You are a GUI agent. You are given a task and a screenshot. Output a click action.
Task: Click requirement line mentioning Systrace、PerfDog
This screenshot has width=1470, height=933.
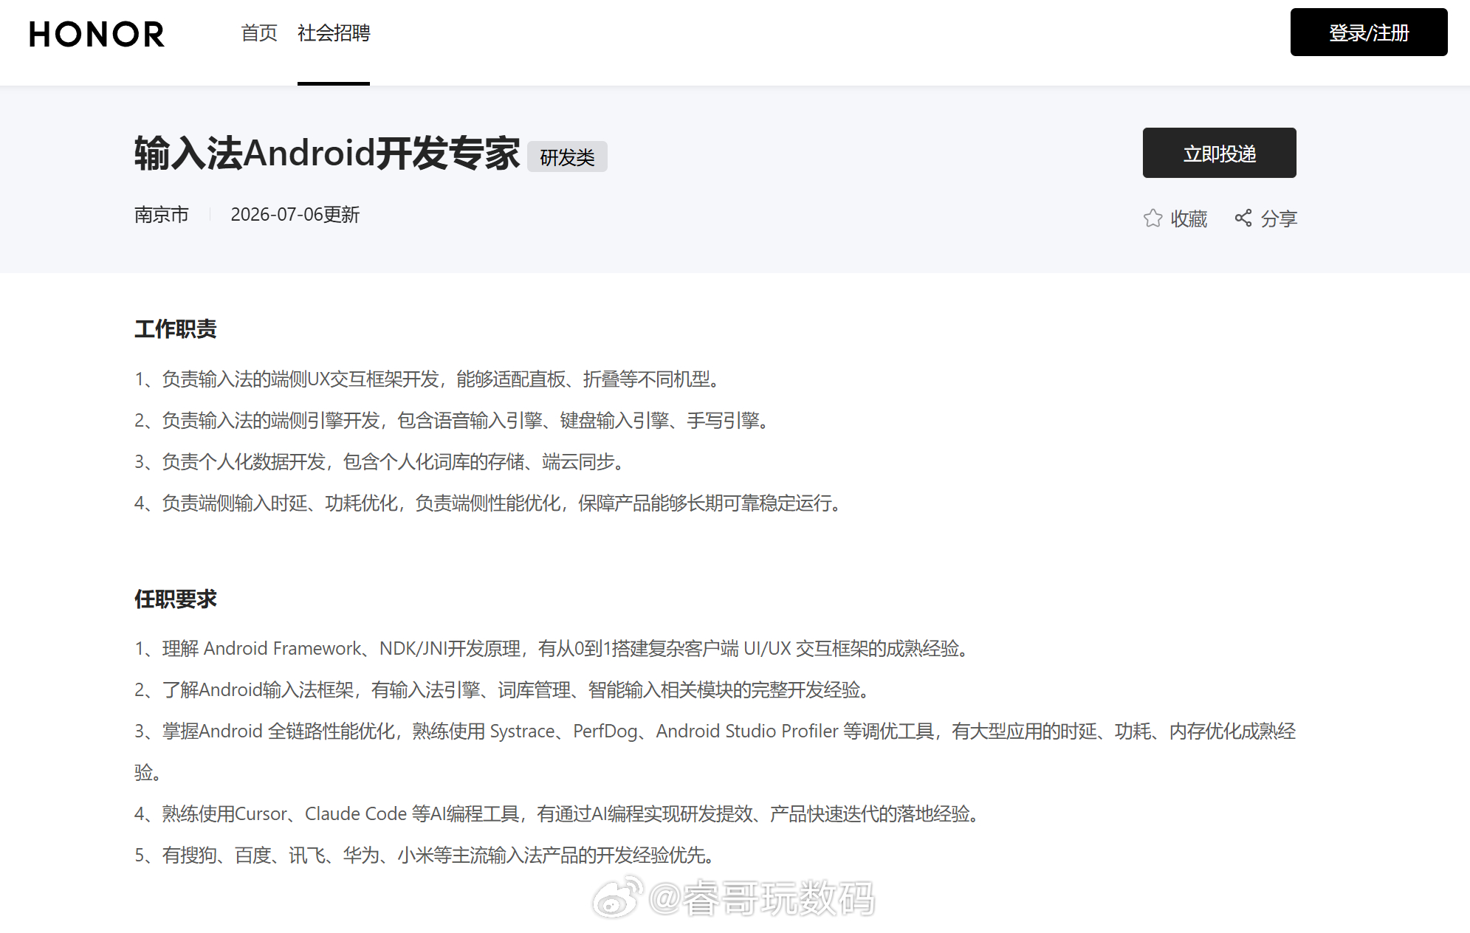point(715,751)
